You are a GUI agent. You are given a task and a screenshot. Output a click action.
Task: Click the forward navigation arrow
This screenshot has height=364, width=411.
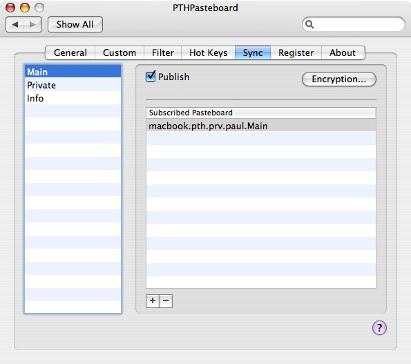[x=32, y=25]
